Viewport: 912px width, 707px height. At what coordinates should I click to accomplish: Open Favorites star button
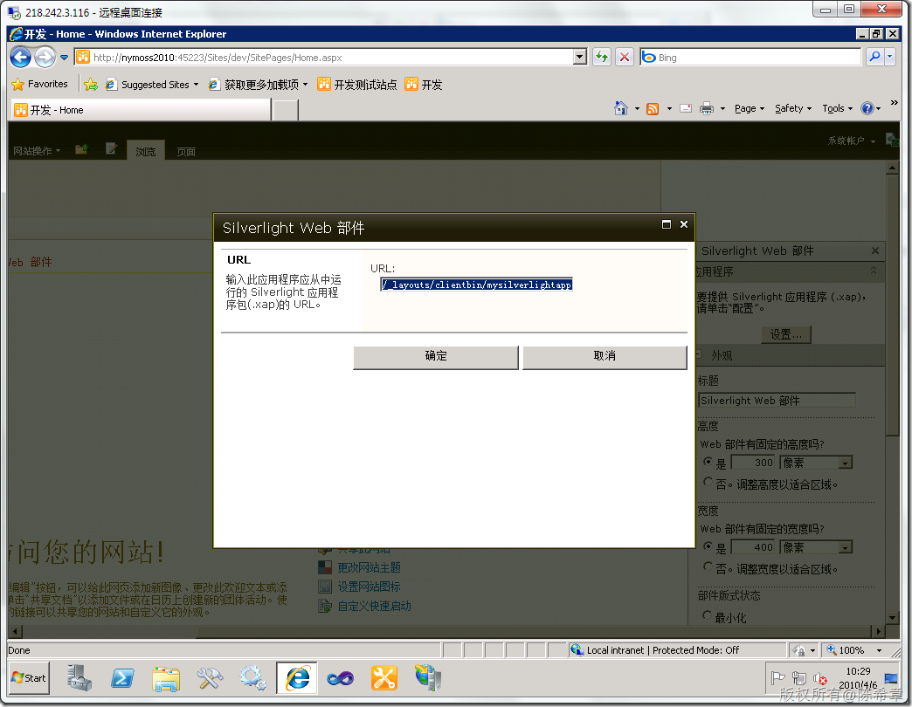39,85
